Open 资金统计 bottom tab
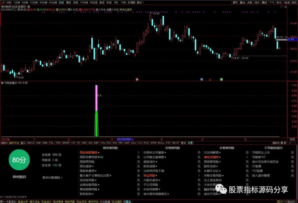Image resolution: width=298 pixels, height=203 pixels. click(x=46, y=201)
